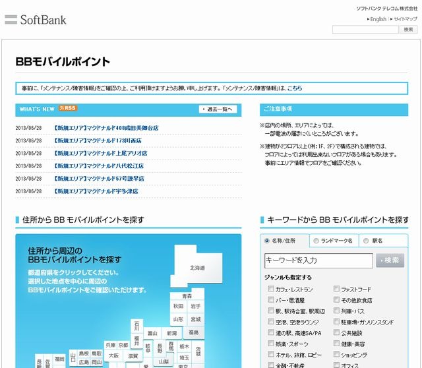The height and width of the screenshot is (368, 422).
Task: Select 大阪 prefecture on the map
Action: 113,355
